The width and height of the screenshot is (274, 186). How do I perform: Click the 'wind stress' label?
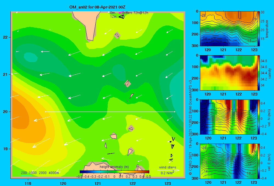pyautogui.click(x=168, y=167)
